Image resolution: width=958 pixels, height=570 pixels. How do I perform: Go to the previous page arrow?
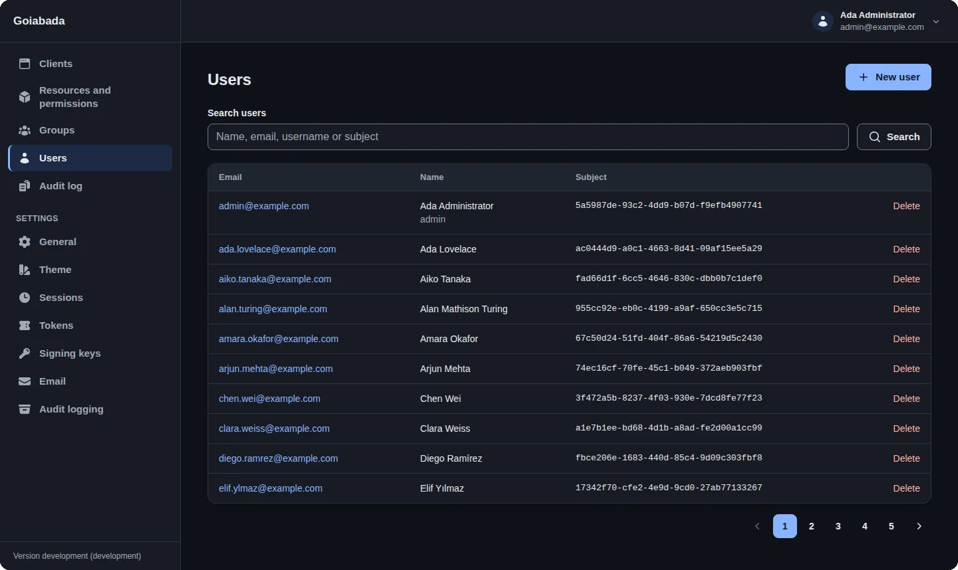point(757,526)
